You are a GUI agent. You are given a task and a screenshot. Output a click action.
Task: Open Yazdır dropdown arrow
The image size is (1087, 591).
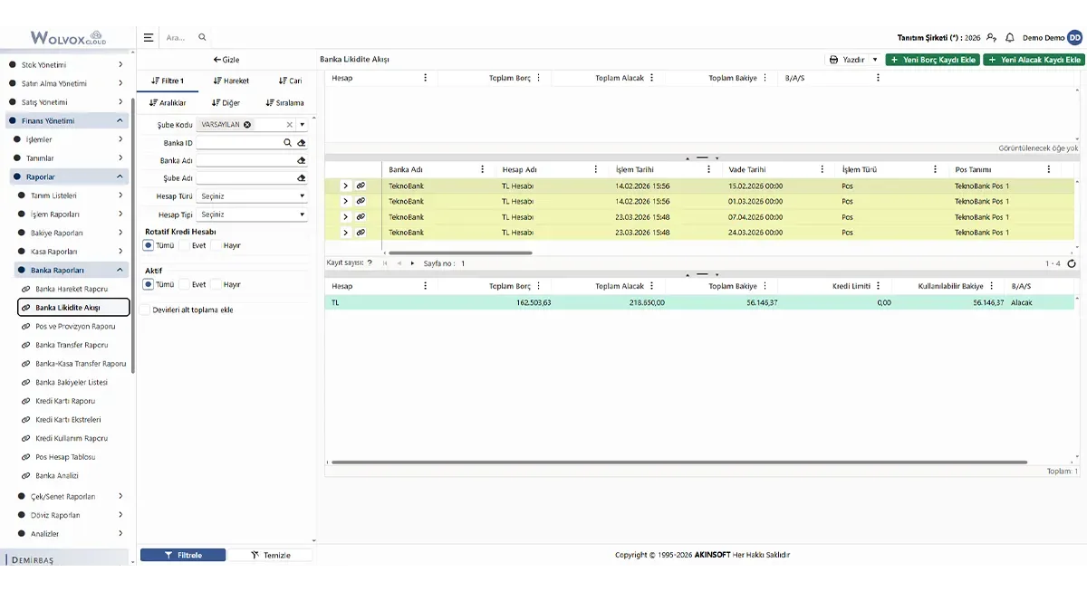[x=875, y=60]
